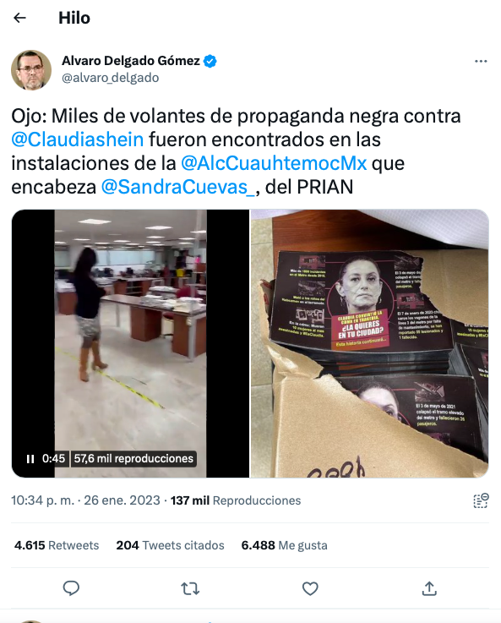Click the 137 mil Reproducciones count

(236, 500)
